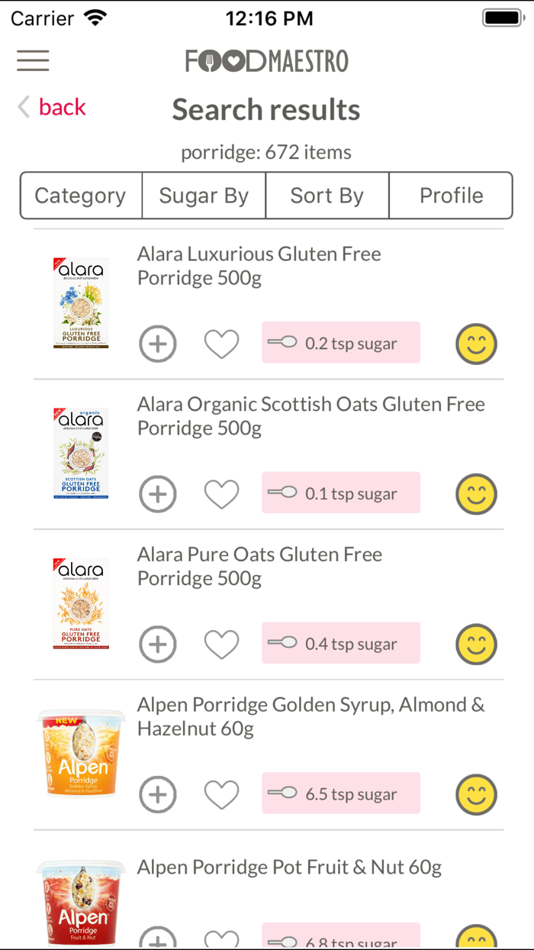
Task: Open the Category filter
Action: 80,196
